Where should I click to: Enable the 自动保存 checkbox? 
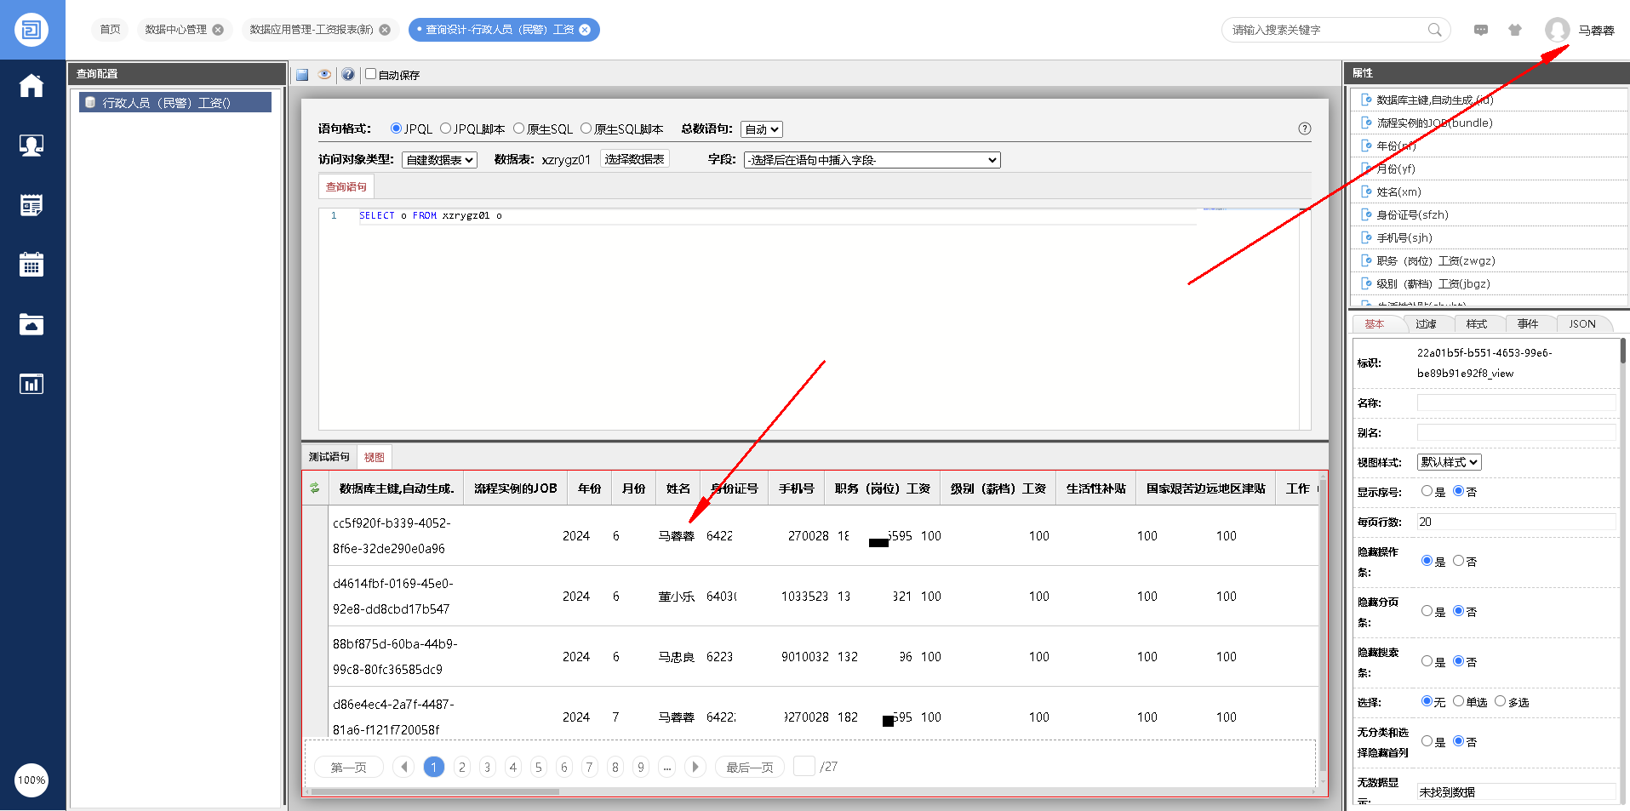pyautogui.click(x=371, y=74)
